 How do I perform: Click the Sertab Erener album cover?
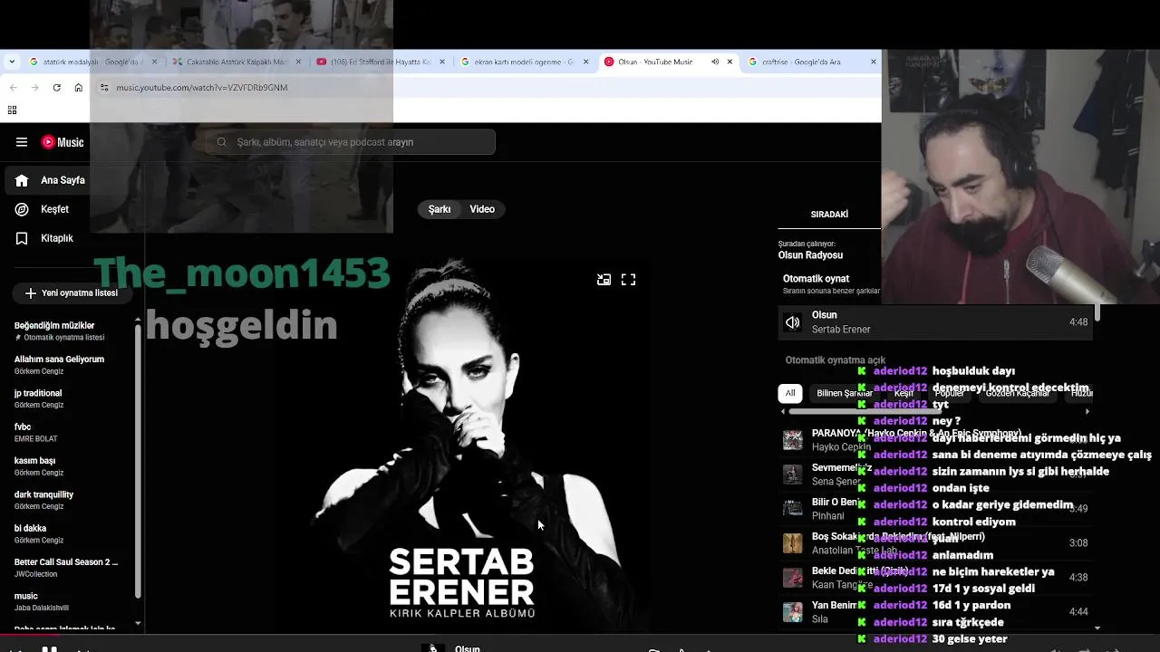click(x=462, y=444)
